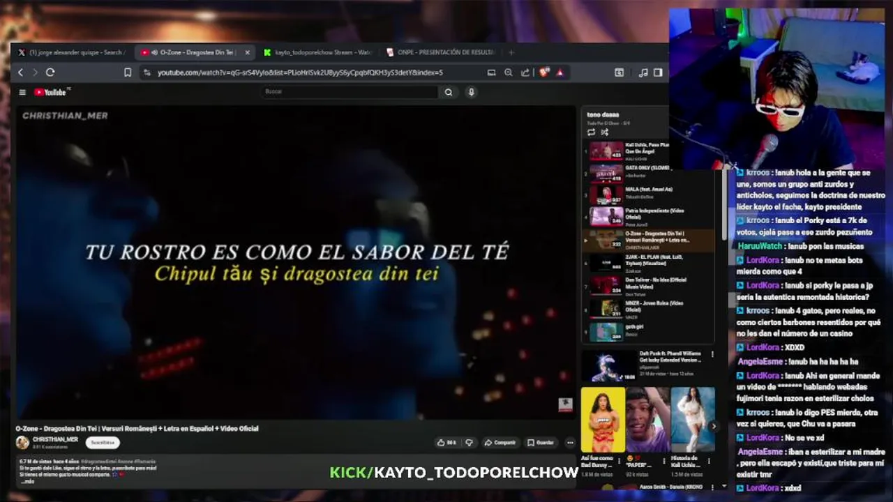Switch to the jorge alexander quispe Search tab
The height and width of the screenshot is (502, 893).
pyautogui.click(x=72, y=52)
